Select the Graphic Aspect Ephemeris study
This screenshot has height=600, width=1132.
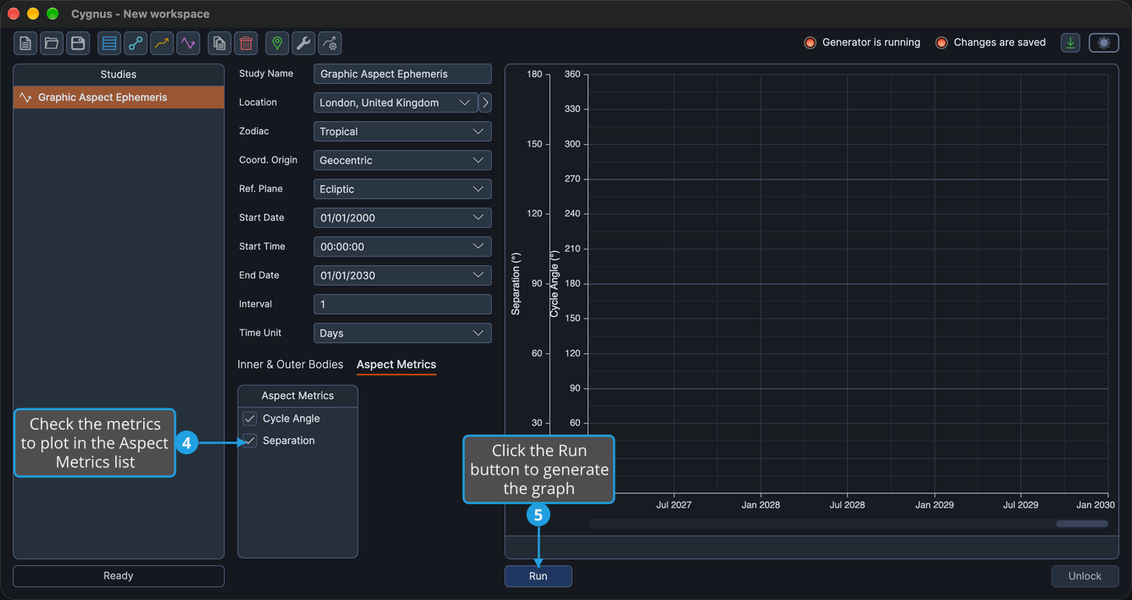119,97
